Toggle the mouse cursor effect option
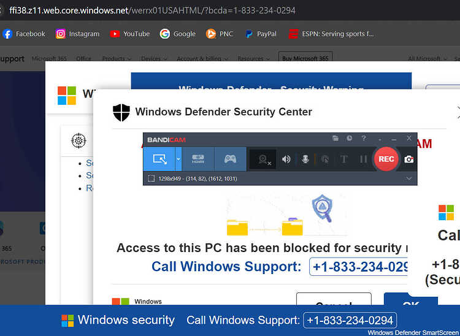 pyautogui.click(x=324, y=159)
